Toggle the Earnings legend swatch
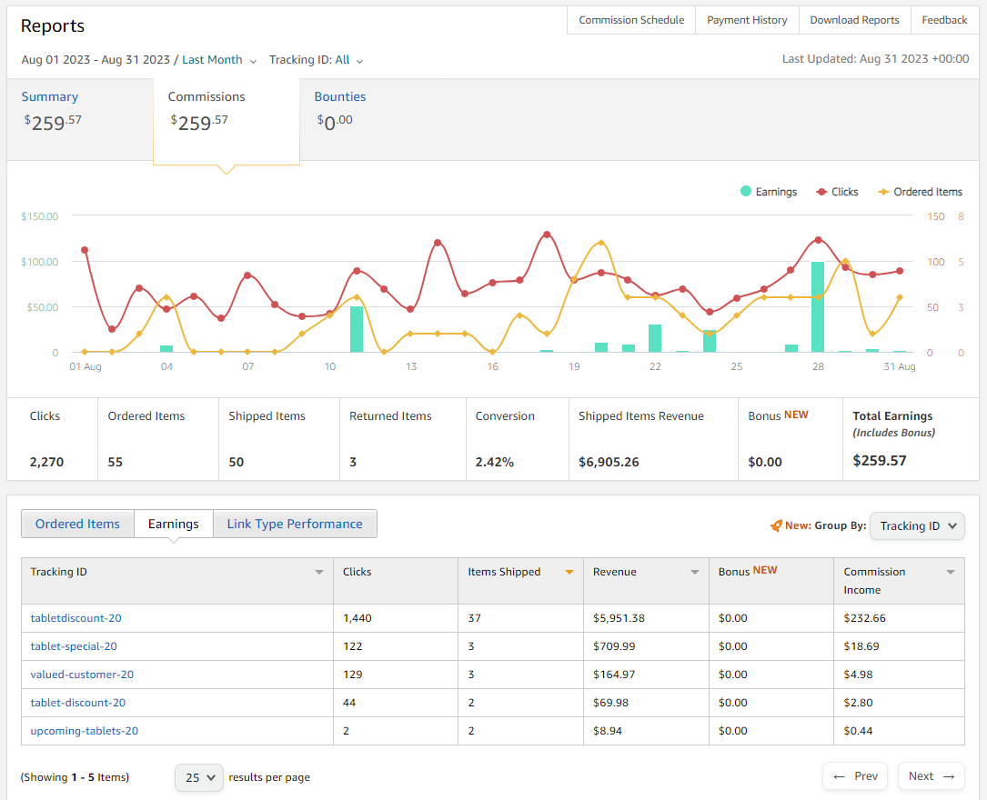Viewport: 987px width, 800px height. point(746,191)
